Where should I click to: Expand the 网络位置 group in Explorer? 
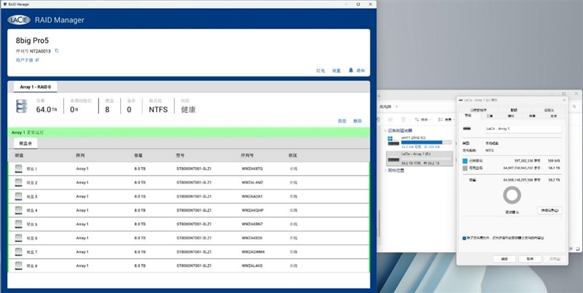[x=386, y=171]
